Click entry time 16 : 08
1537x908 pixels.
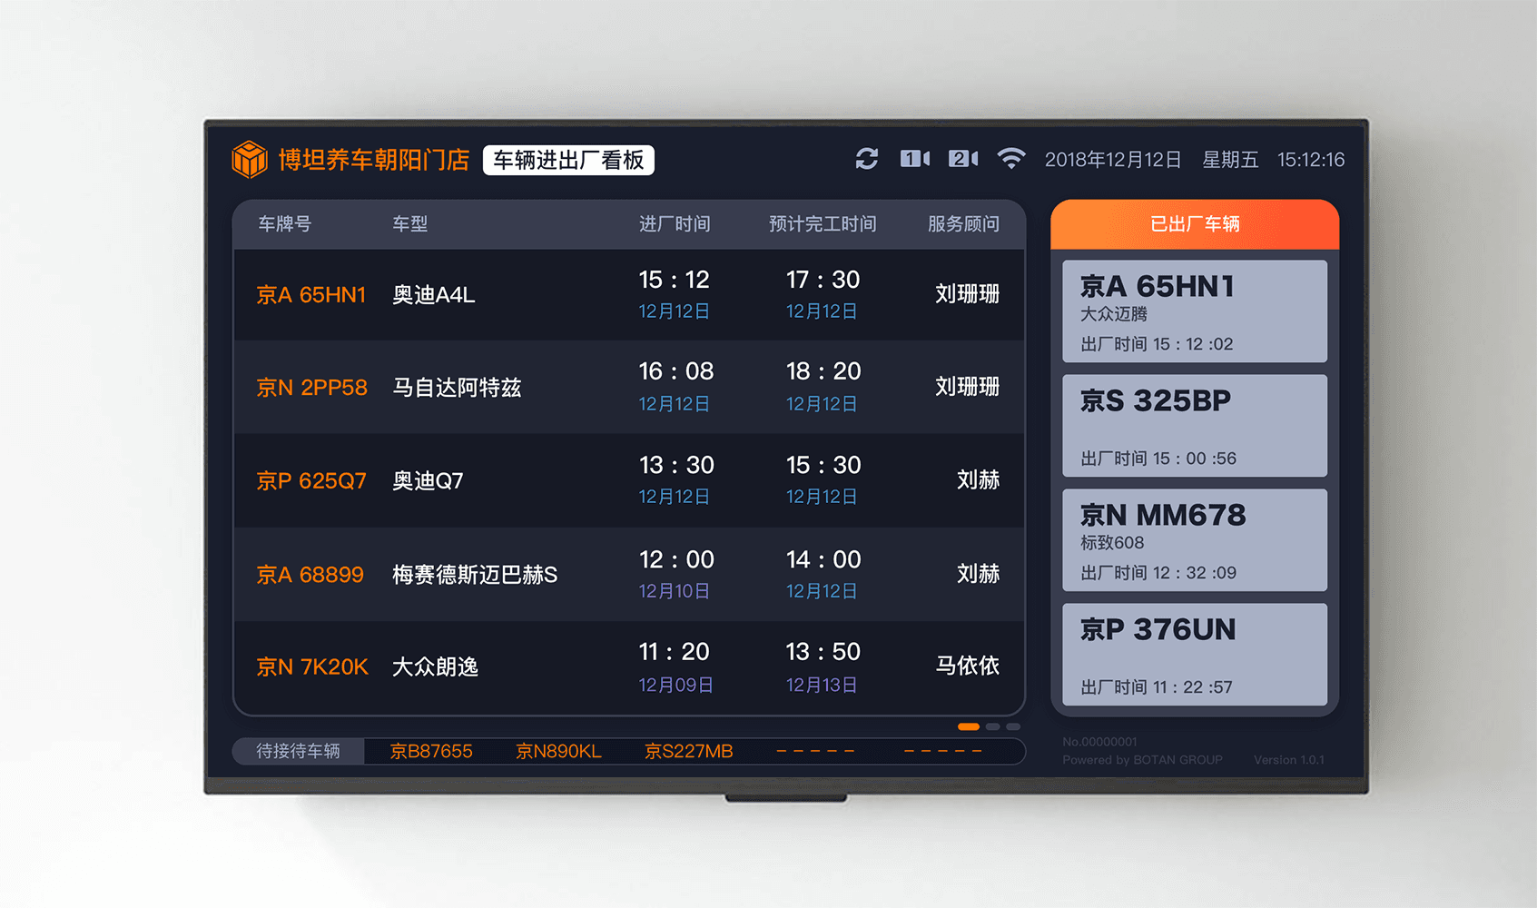675,371
